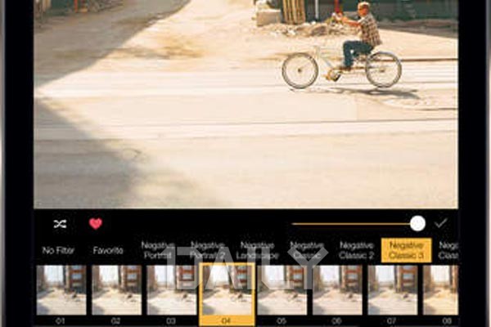
Task: Switch to Negative Portrait category
Action: click(x=158, y=250)
